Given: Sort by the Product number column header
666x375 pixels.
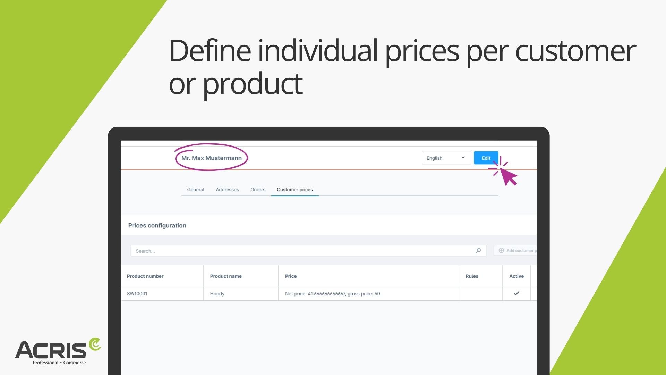Looking at the screenshot, I should [145, 276].
